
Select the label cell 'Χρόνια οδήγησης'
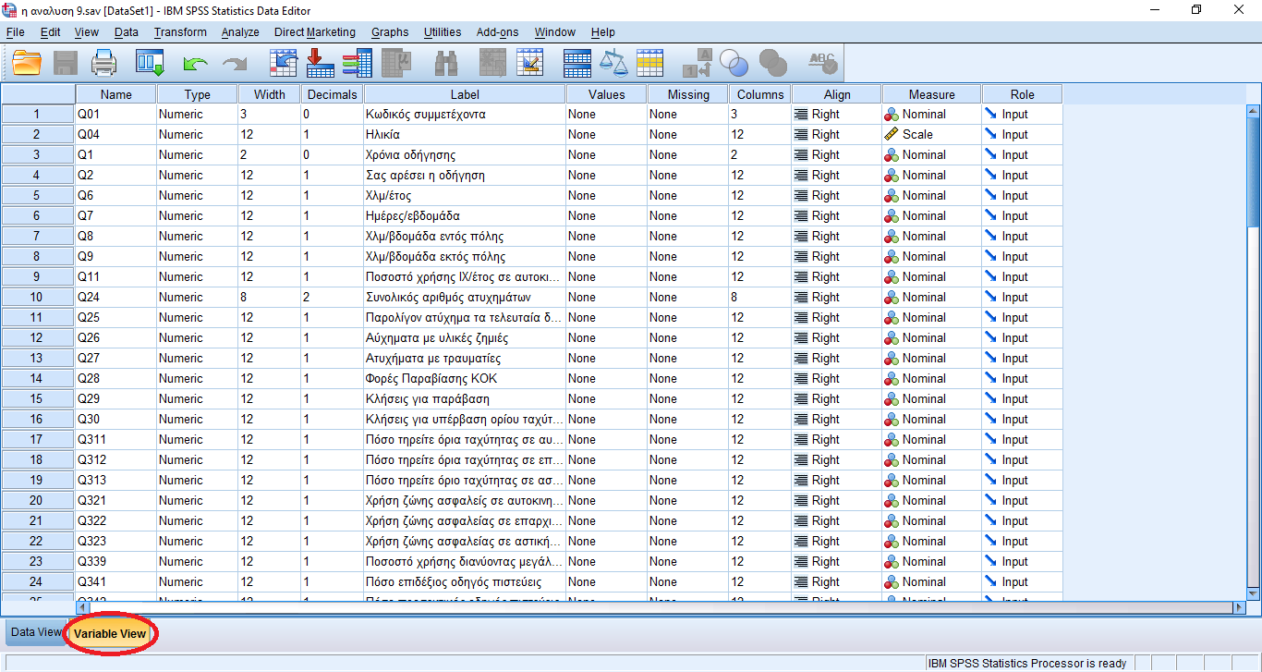465,155
